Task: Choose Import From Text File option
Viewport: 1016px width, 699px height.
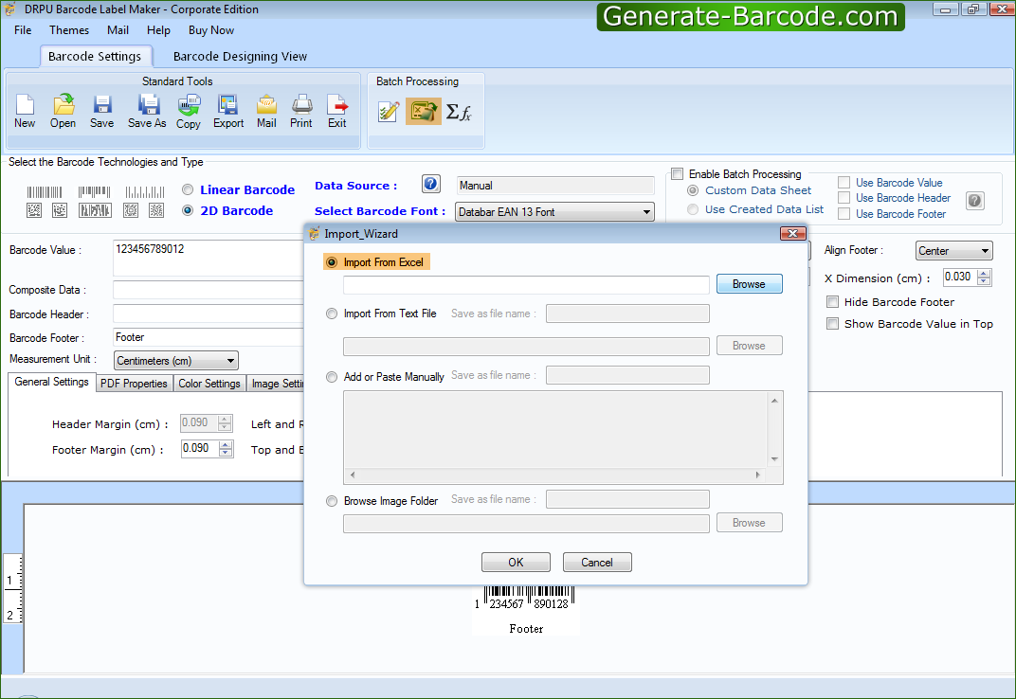Action: click(x=331, y=314)
